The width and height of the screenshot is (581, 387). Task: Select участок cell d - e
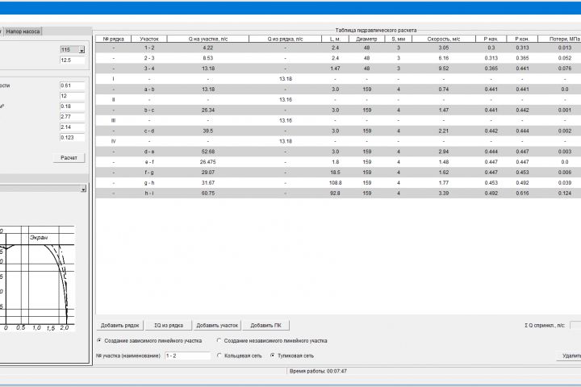point(149,152)
